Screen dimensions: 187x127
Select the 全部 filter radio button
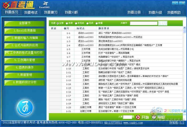click(58, 23)
